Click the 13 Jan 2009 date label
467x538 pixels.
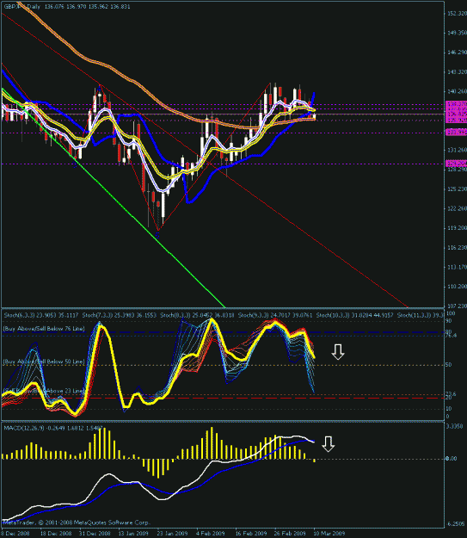point(133,534)
